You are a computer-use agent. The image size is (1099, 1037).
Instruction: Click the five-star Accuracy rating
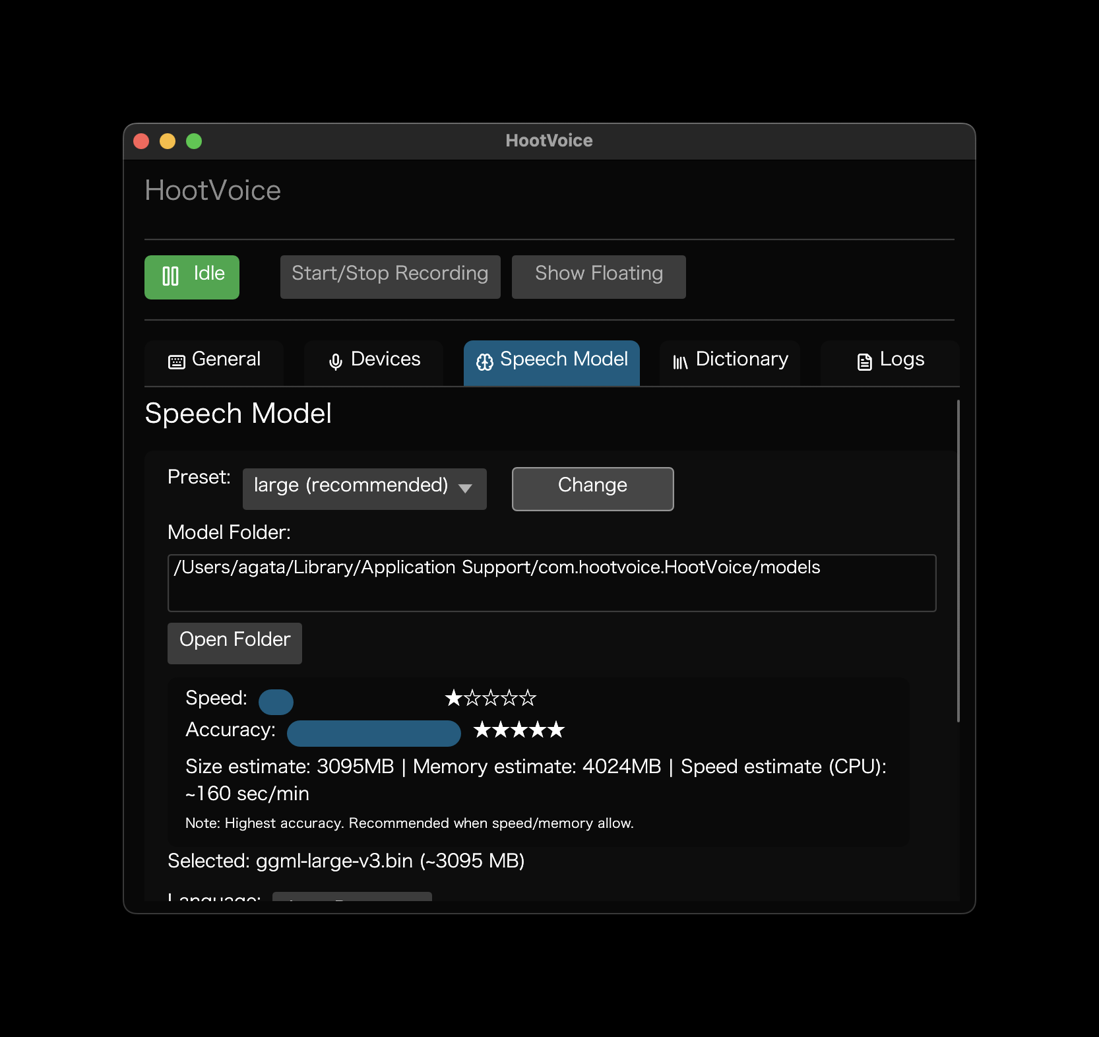click(519, 730)
